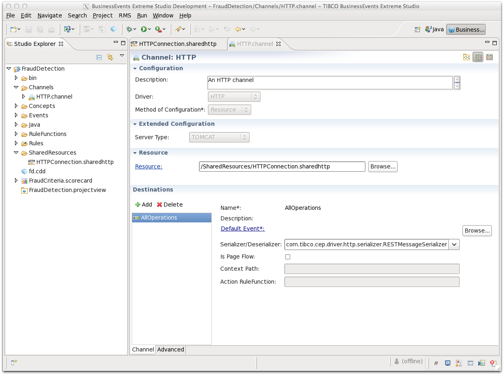The width and height of the screenshot is (504, 375).
Task: Click the toolbar icon left of the blue cube
Action: [102, 29]
